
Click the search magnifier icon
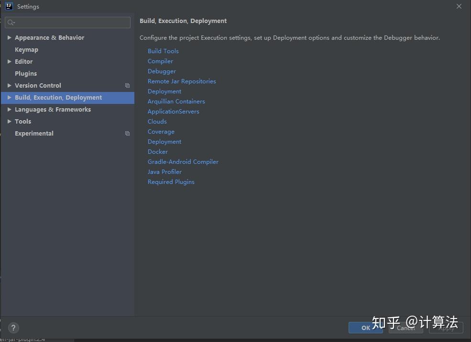coord(11,23)
